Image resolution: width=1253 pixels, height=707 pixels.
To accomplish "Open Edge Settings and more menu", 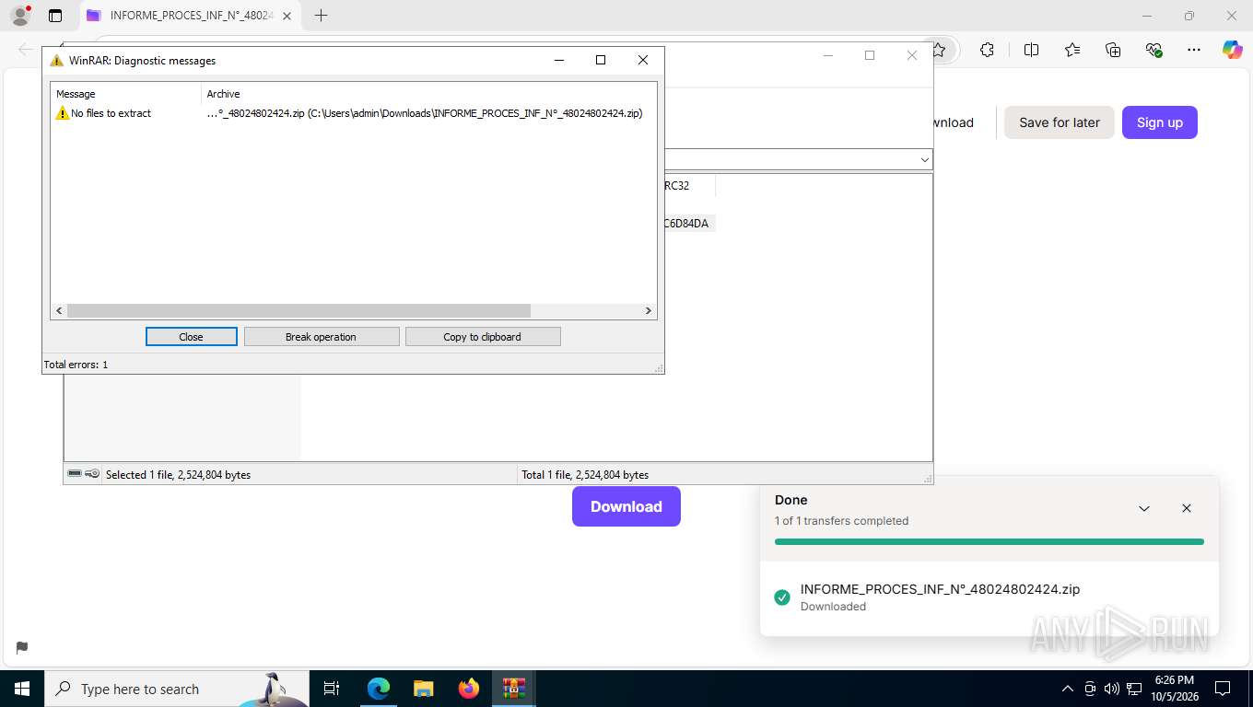I will click(1194, 50).
